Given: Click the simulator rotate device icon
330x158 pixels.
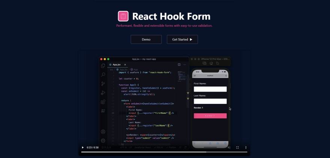Looking at the screenshot, I should click(x=217, y=63).
